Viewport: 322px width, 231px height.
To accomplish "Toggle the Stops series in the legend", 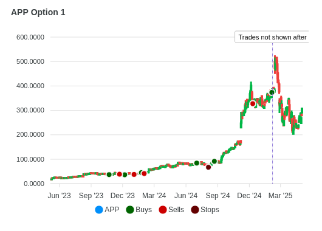I will tap(205, 210).
